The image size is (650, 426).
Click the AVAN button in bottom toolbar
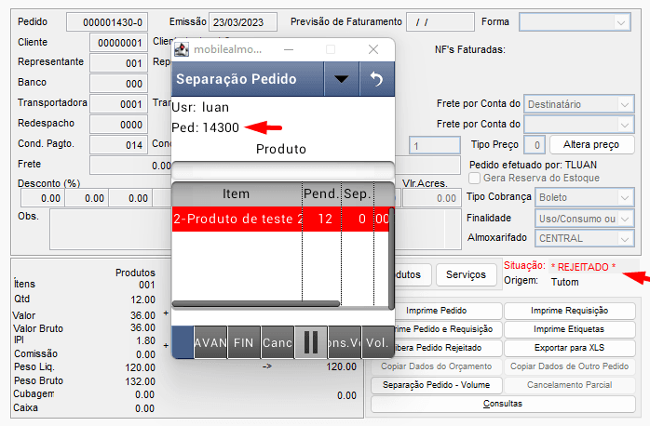tap(210, 342)
